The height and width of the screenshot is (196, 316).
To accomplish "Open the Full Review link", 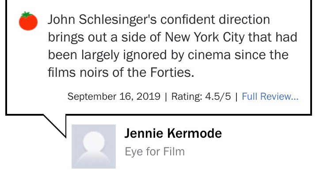I will click(270, 96).
